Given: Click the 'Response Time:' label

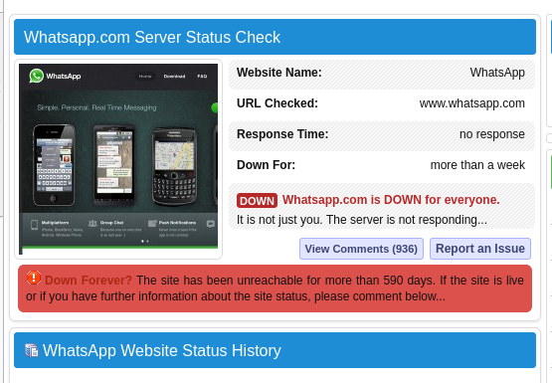Looking at the screenshot, I should [x=282, y=134].
